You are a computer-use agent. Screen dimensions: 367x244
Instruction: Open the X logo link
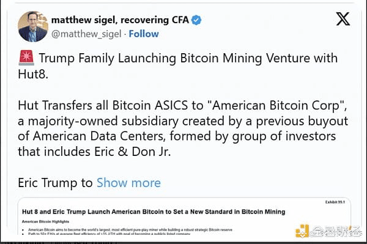[x=343, y=19]
